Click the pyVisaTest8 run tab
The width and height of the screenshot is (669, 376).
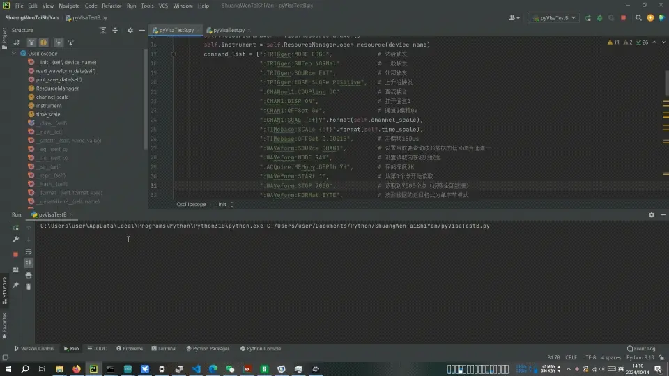(x=52, y=215)
